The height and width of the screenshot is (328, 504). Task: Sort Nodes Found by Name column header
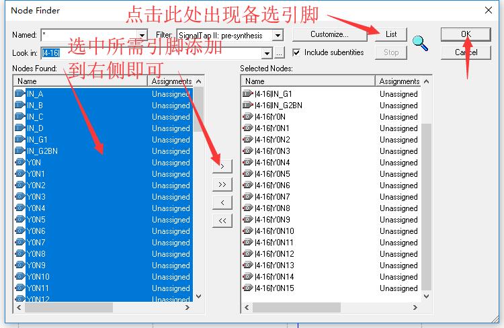[x=81, y=81]
